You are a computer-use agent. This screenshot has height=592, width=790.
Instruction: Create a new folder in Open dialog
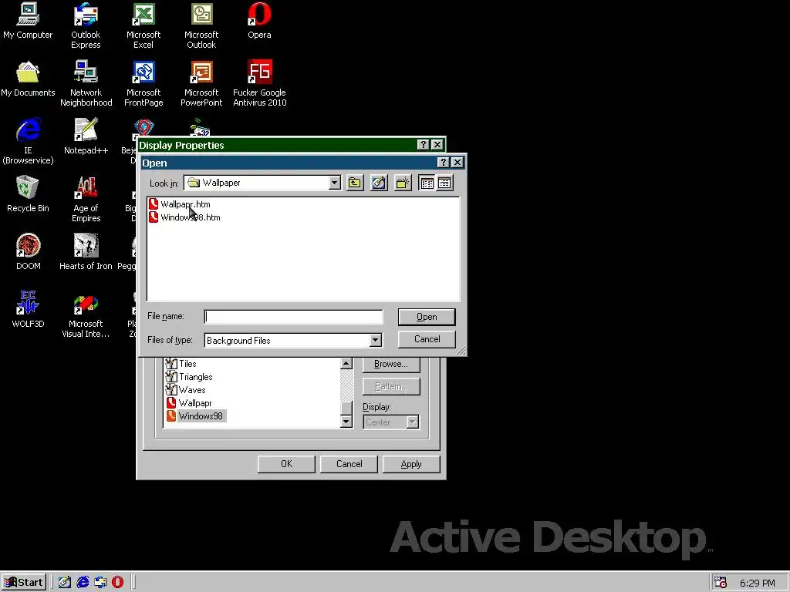403,183
